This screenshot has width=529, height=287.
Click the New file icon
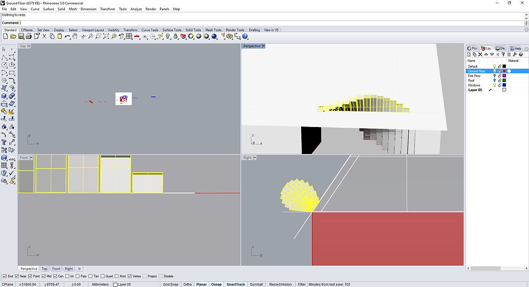click(5, 36)
